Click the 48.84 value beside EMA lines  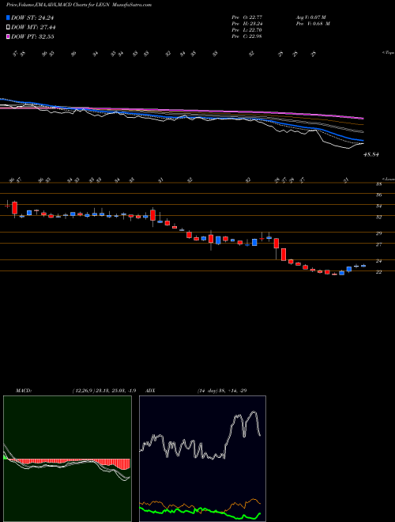point(372,154)
